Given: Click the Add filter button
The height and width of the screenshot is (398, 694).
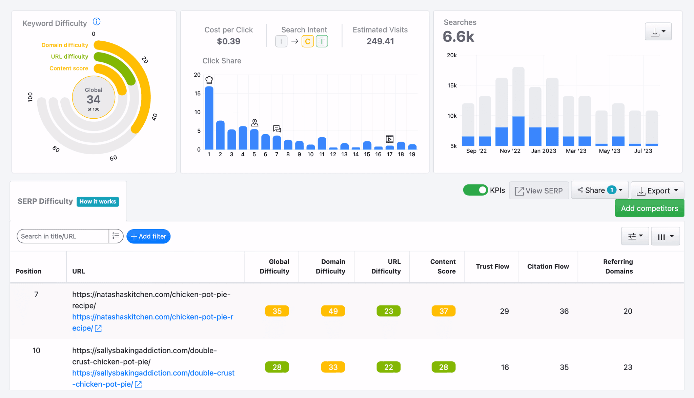Looking at the screenshot, I should coord(148,236).
